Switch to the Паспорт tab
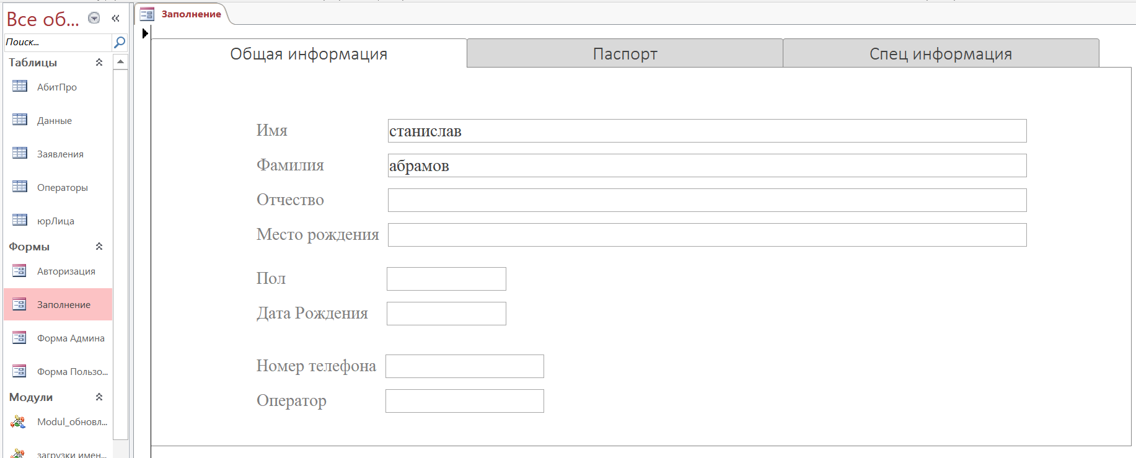This screenshot has height=458, width=1136. point(625,54)
